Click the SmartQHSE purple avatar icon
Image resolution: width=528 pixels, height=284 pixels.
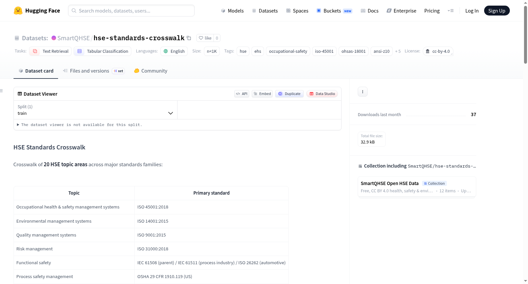click(54, 38)
